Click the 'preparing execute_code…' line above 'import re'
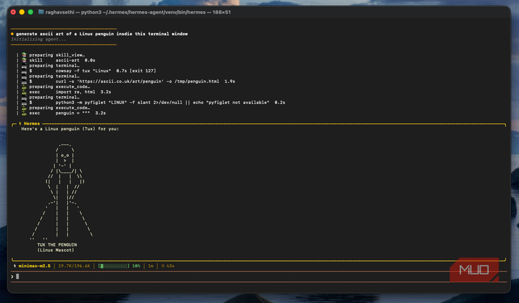Image resolution: width=519 pixels, height=303 pixels. tap(60, 87)
